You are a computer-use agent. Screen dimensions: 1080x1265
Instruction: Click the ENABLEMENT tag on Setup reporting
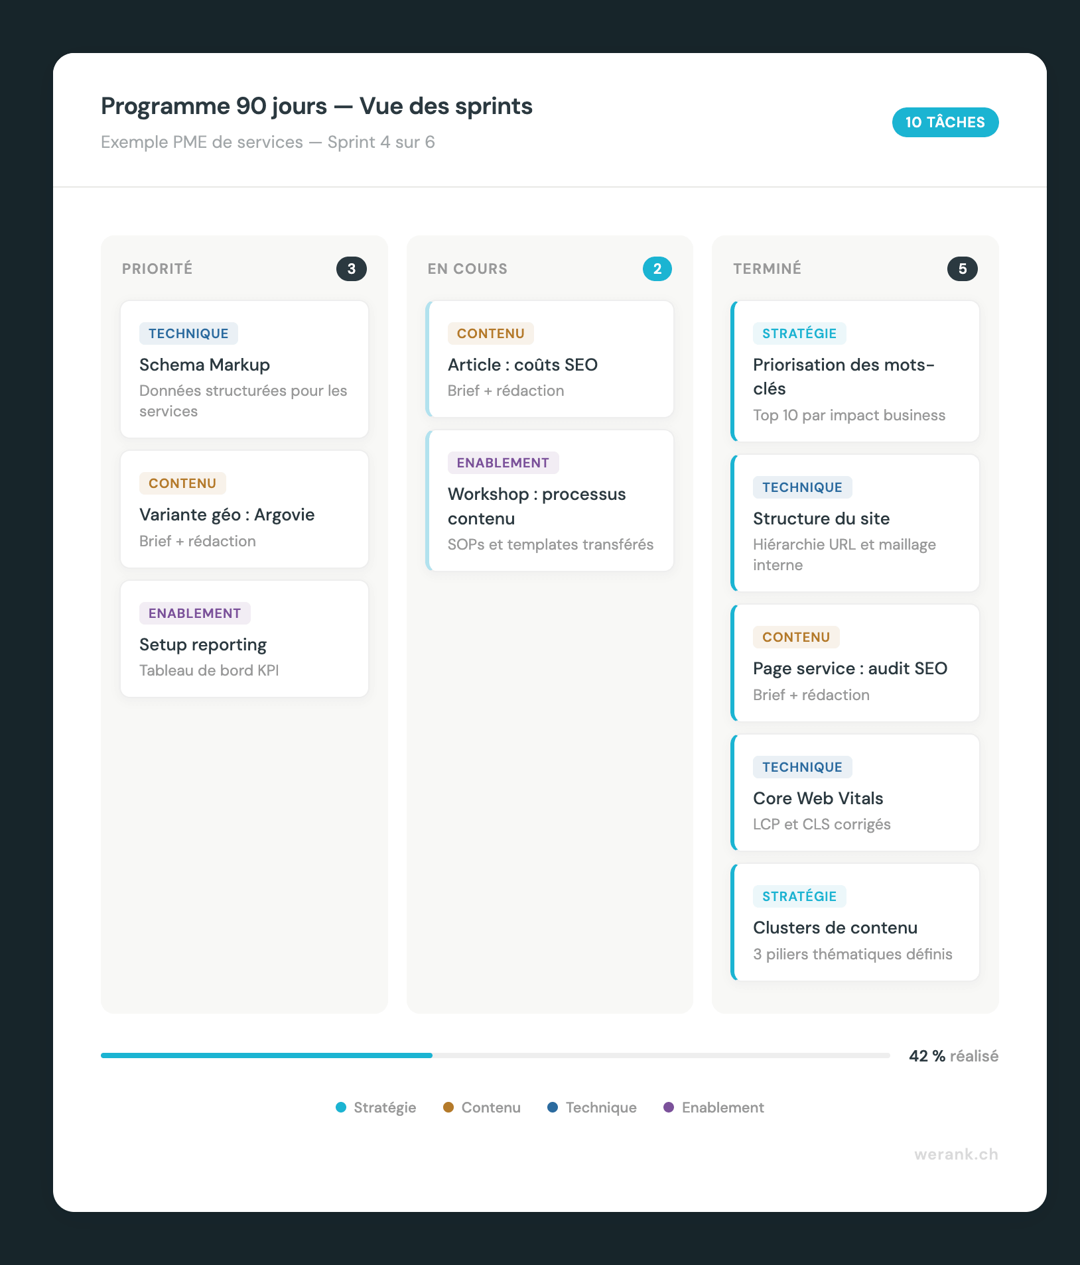point(194,613)
